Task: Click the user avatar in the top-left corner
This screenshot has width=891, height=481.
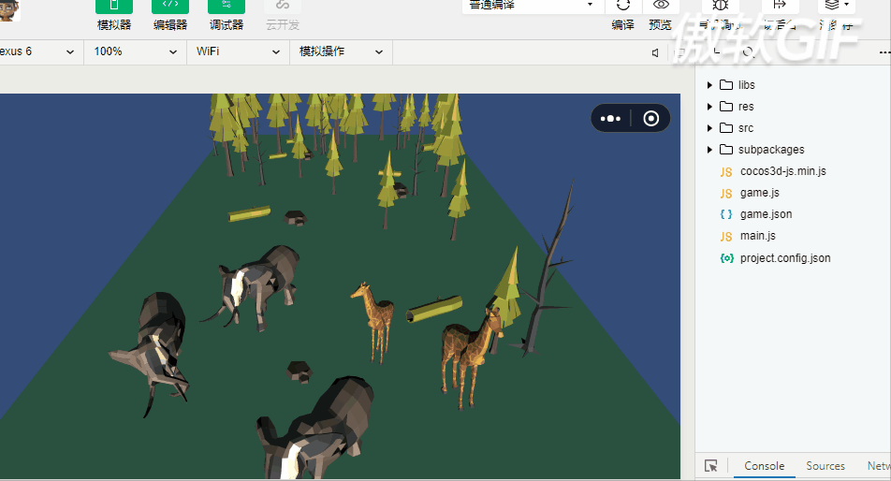Action: click(x=9, y=10)
